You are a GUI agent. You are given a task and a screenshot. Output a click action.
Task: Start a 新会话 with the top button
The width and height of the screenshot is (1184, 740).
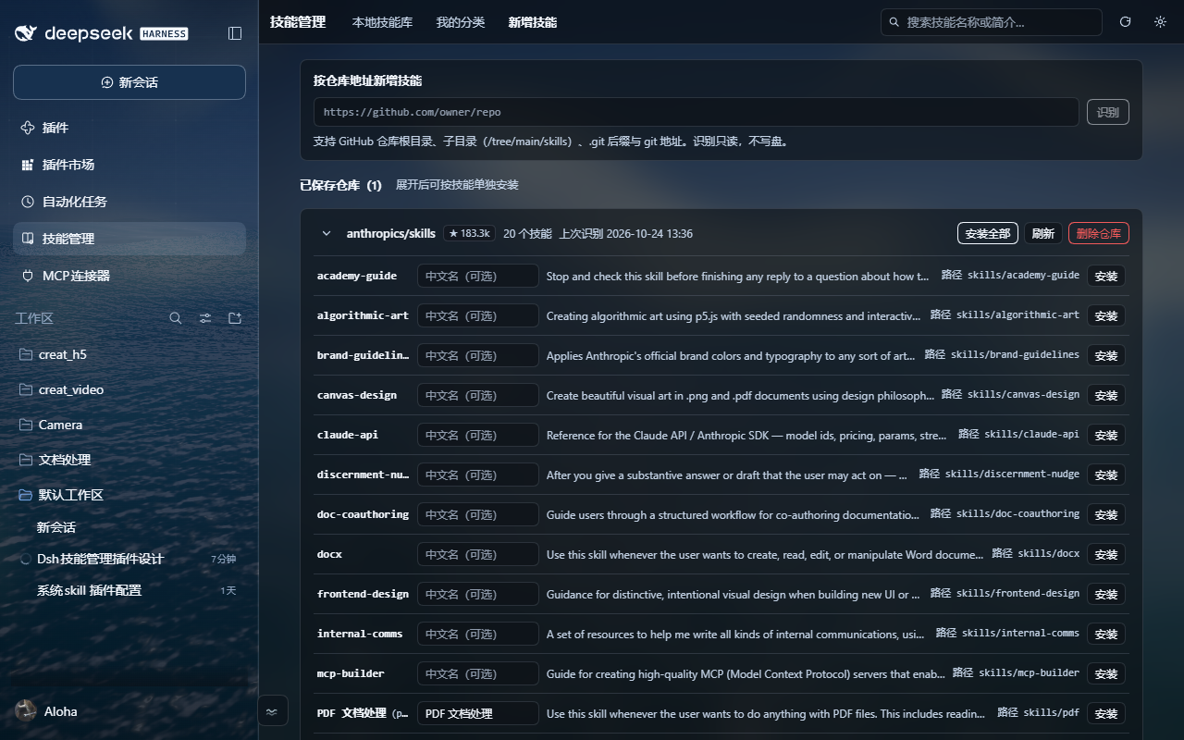[129, 82]
